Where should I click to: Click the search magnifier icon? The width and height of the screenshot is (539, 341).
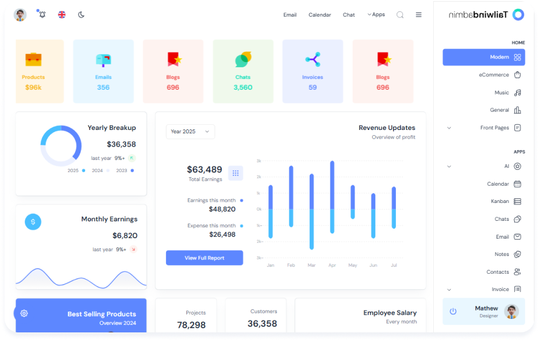click(x=400, y=15)
